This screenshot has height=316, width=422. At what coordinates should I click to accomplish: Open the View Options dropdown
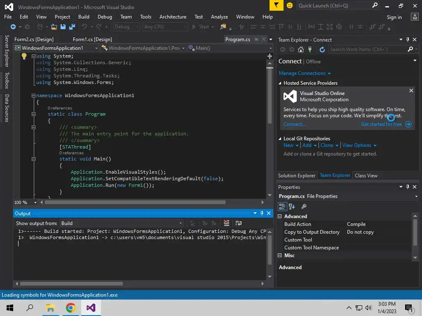click(359, 145)
